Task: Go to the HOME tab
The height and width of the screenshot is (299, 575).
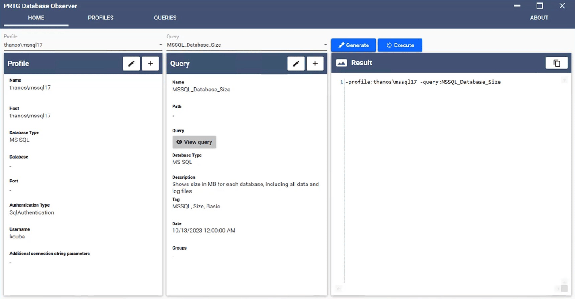Action: (36, 18)
